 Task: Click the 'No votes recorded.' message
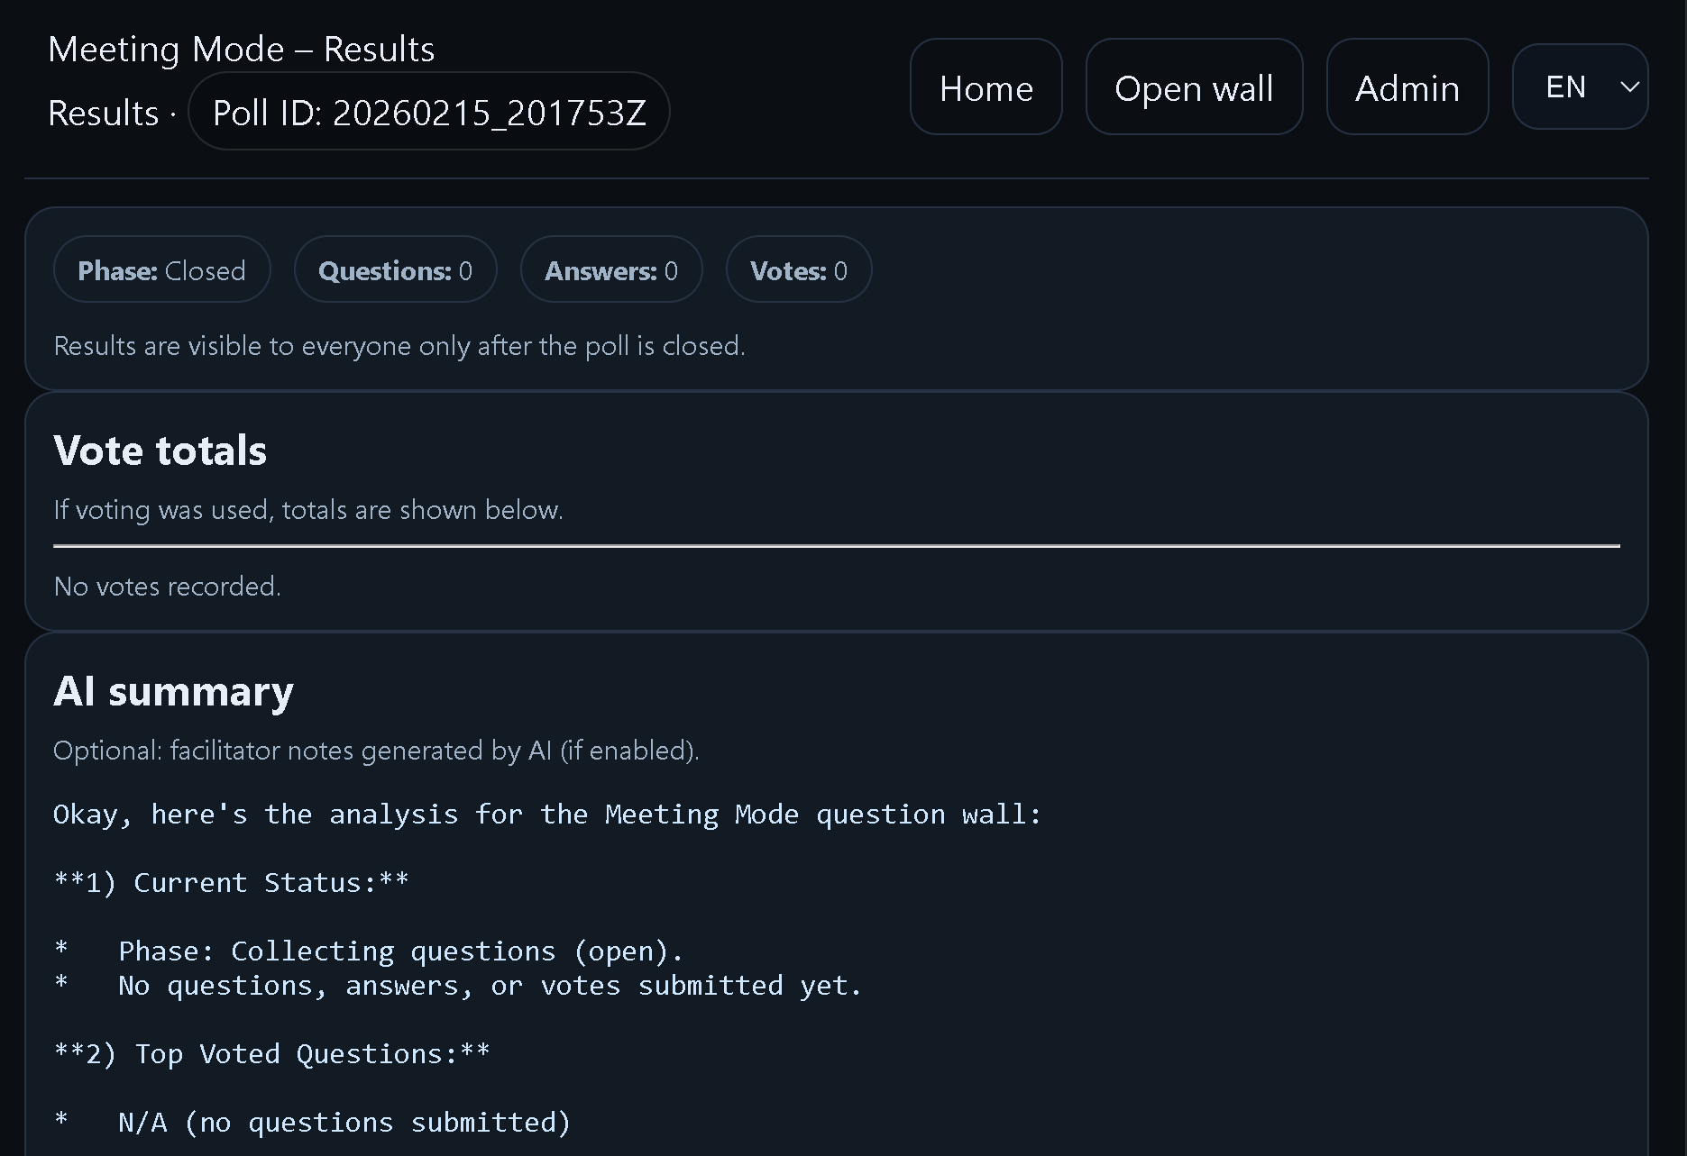[x=167, y=587]
